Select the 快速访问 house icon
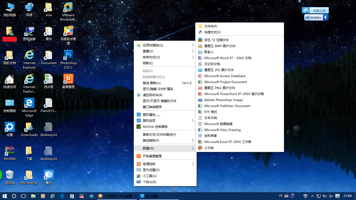The height and width of the screenshot is (200, 356). (10, 81)
